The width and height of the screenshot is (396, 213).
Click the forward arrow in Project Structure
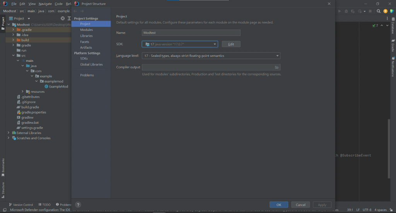(82, 11)
